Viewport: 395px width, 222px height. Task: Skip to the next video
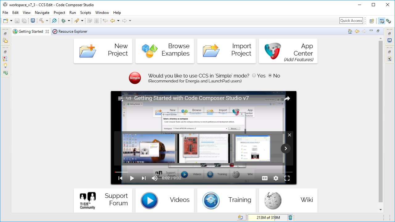click(x=143, y=178)
